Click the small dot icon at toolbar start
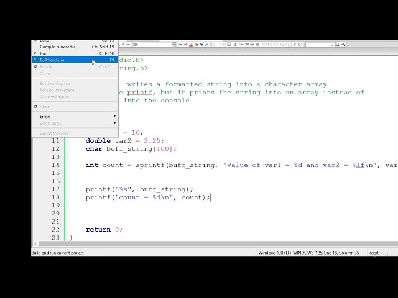Image resolution: width=398 pixels, height=298 pixels. click(x=123, y=45)
